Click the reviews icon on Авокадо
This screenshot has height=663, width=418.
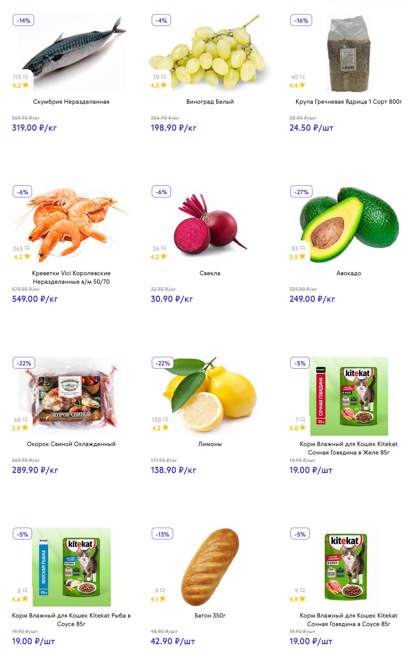tap(302, 248)
